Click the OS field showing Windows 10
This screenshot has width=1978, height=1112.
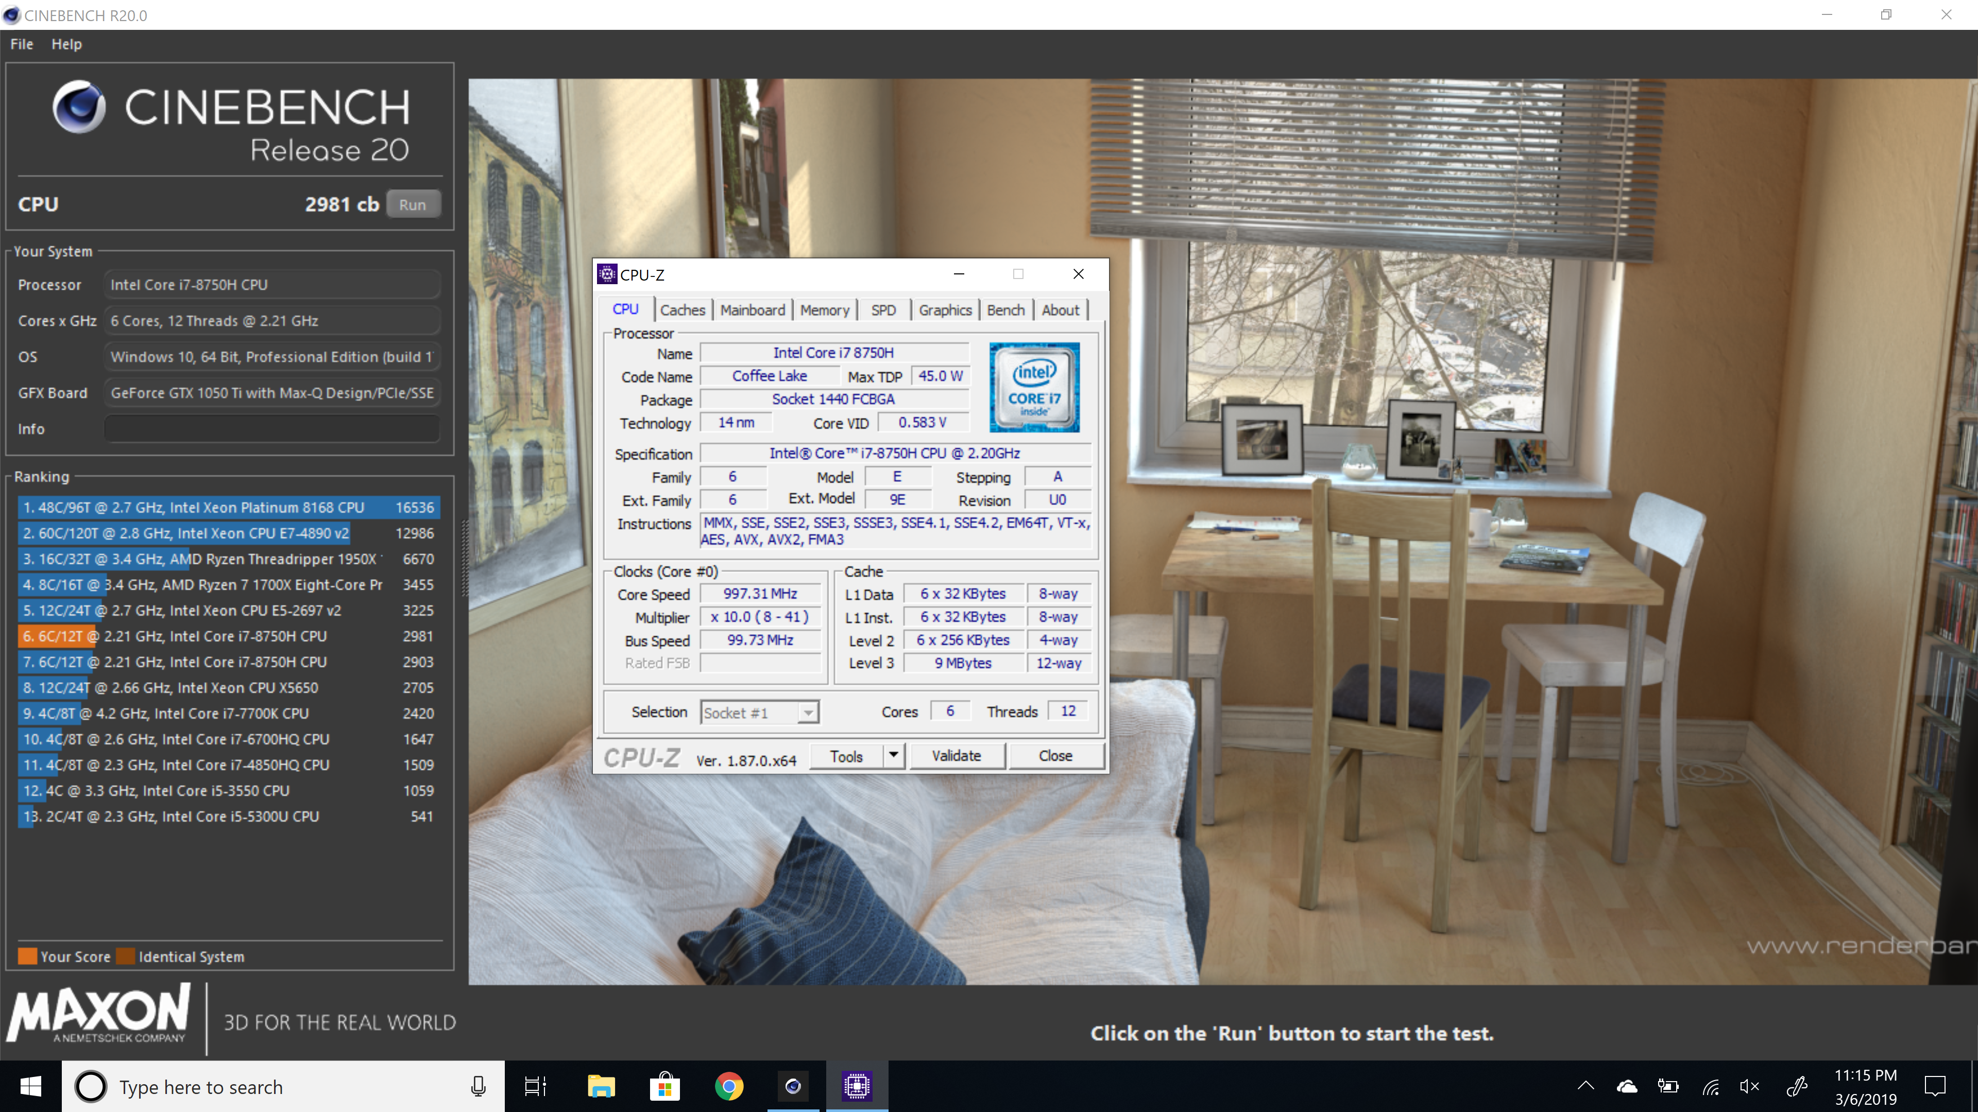272,357
